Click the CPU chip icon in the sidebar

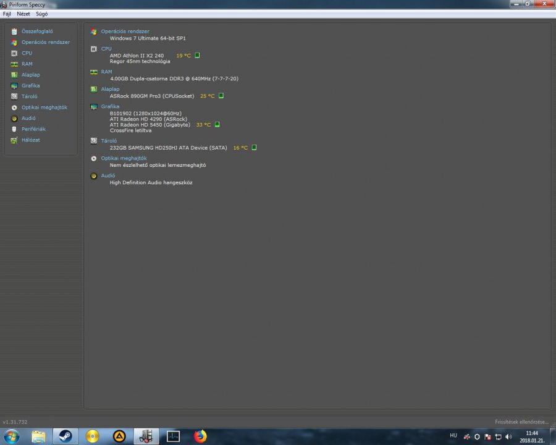click(x=14, y=53)
